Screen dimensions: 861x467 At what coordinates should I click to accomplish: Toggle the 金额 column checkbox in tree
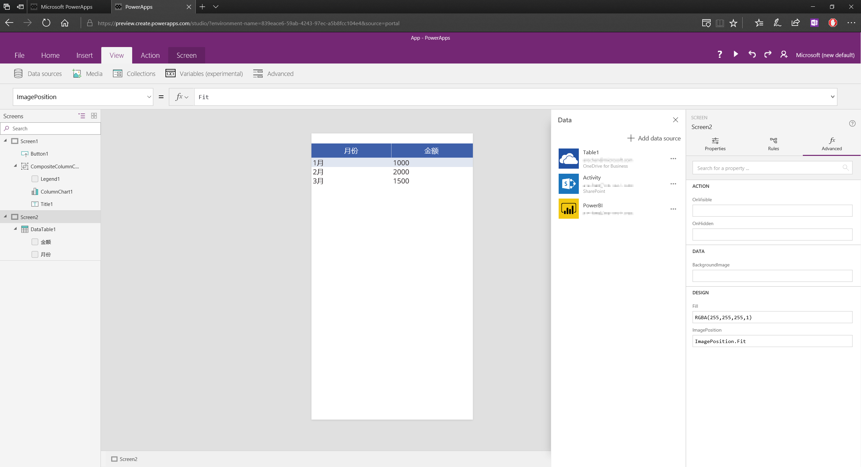[35, 242]
